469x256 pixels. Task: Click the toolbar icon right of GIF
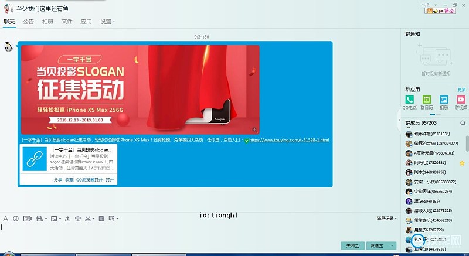click(x=39, y=219)
